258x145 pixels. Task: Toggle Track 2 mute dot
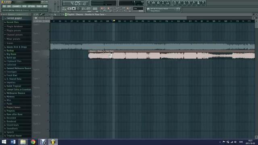pyautogui.click(x=48, y=39)
